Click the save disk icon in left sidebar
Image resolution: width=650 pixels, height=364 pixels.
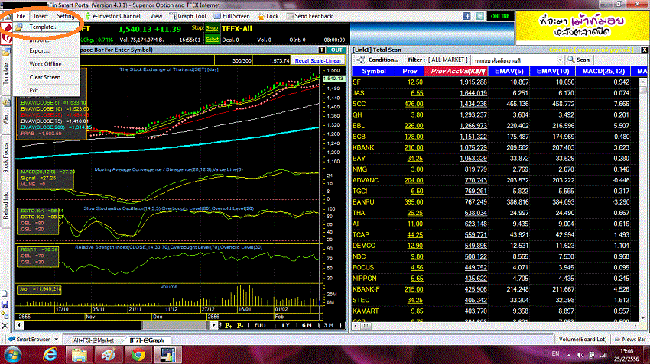pyautogui.click(x=5, y=304)
